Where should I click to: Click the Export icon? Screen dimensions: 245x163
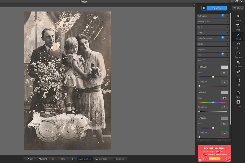pos(238,103)
